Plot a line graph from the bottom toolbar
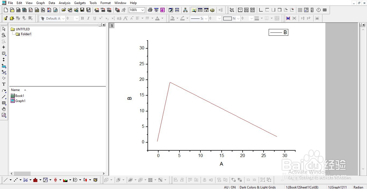 [x=6, y=180]
